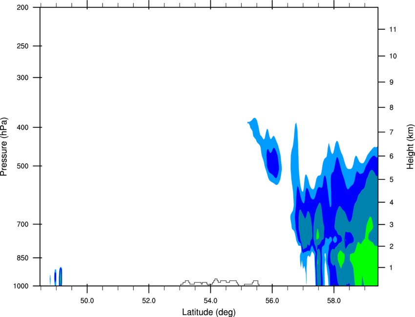This screenshot has width=415, height=317.
Task: Click height tick label 10
Action: click(393, 56)
